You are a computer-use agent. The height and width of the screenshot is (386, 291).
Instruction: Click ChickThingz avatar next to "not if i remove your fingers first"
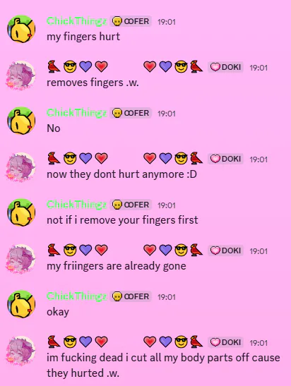click(x=21, y=212)
